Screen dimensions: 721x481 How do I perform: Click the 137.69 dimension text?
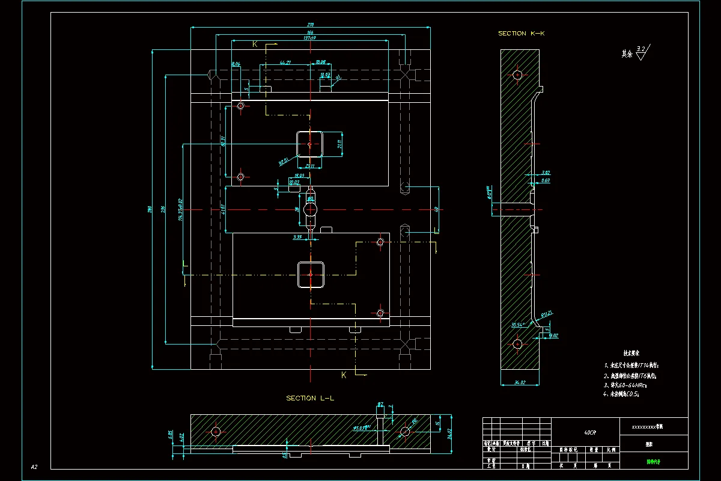(310, 38)
